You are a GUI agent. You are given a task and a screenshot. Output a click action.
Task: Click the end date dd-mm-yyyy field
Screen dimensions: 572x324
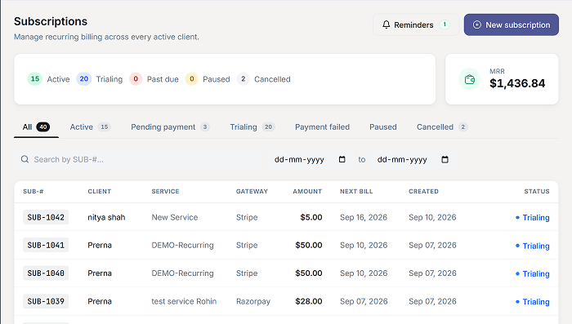pyautogui.click(x=413, y=159)
